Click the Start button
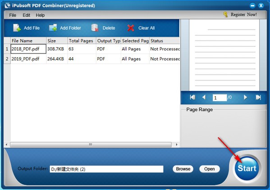270x190 pixels. pos(247,168)
